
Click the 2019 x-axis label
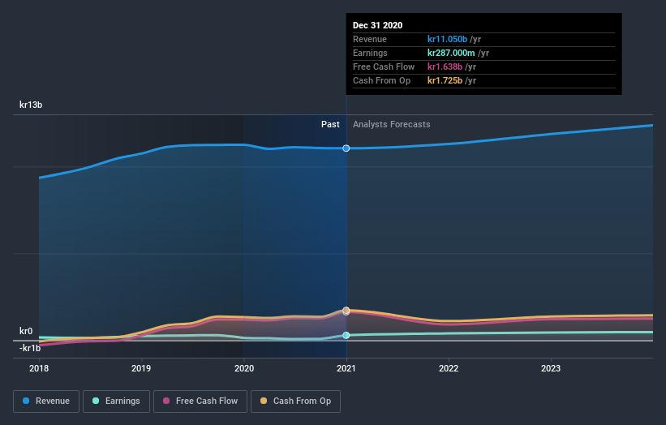[x=141, y=368]
